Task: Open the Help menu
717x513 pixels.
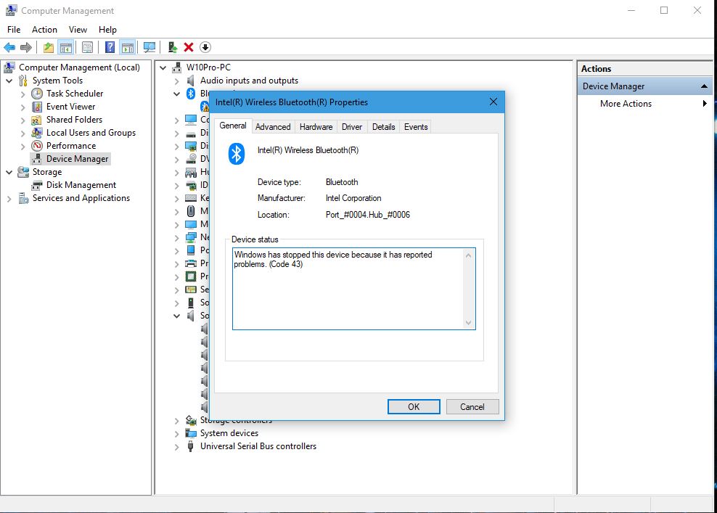Action: click(x=107, y=30)
